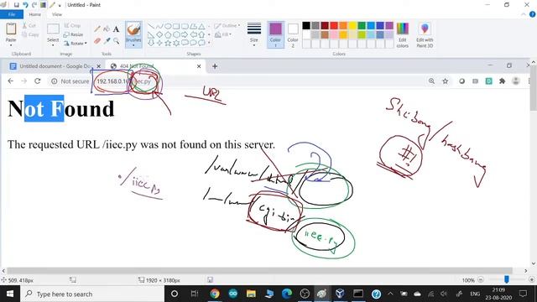The width and height of the screenshot is (537, 302).
Task: Click the Redo arrow in title bar
Action: coord(34,5)
